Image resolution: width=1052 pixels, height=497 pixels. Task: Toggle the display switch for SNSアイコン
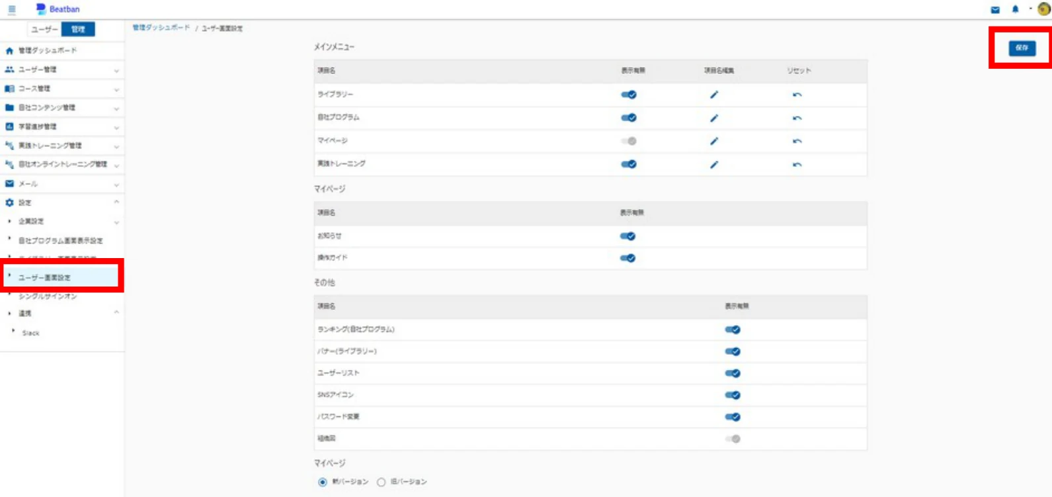pos(733,395)
